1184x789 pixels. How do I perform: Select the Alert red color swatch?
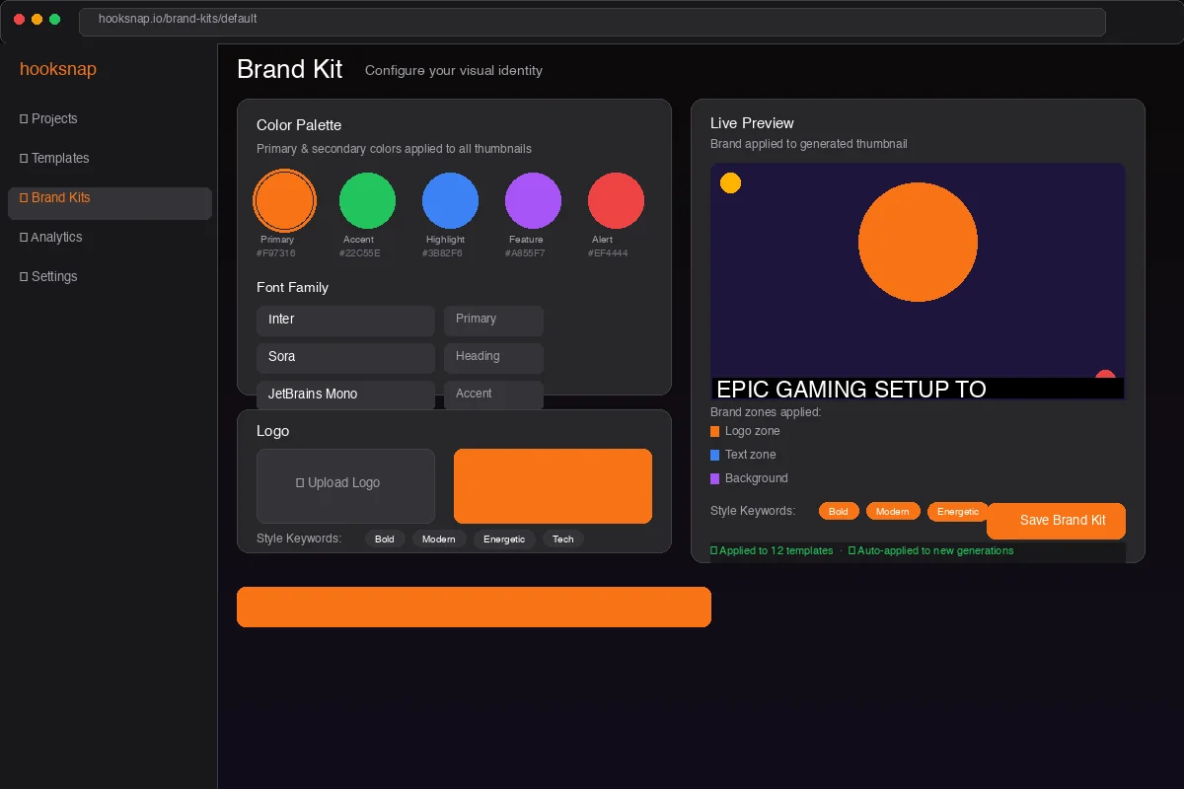point(616,200)
